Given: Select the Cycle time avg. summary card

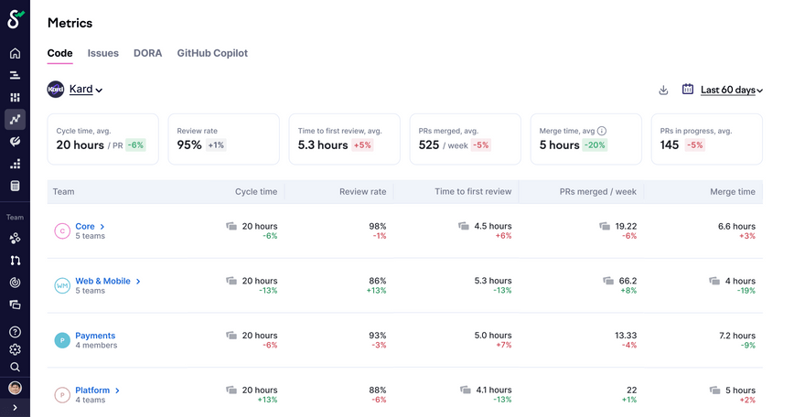Looking at the screenshot, I should pyautogui.click(x=102, y=139).
